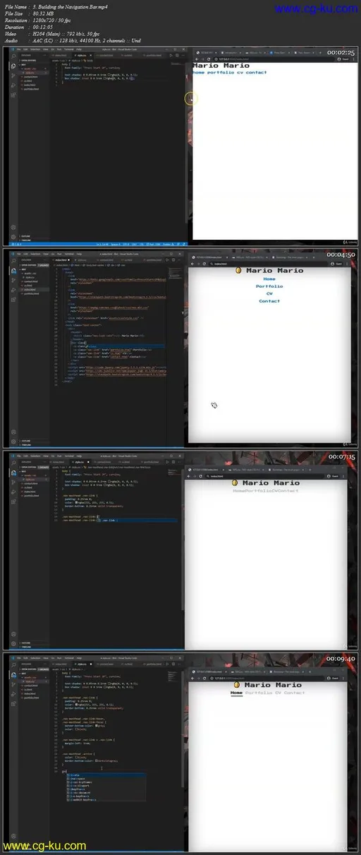Viewport: 361px width, 855px height.
Task: Open the Edit menu in the 00:04:50 frame
Action: [x=25, y=254]
